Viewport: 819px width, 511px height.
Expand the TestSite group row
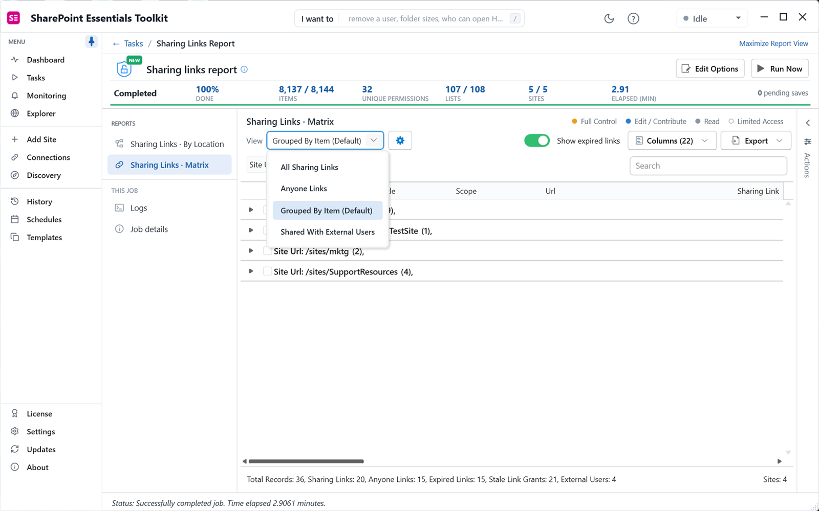[251, 230]
